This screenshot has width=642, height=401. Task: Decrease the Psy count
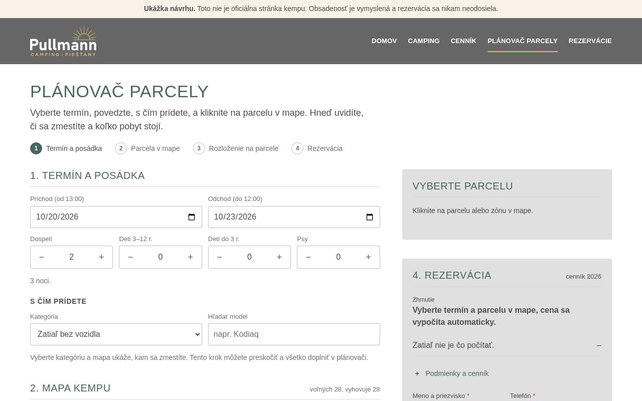click(308, 257)
